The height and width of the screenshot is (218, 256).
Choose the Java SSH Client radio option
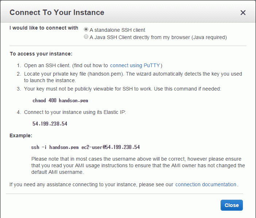point(86,37)
